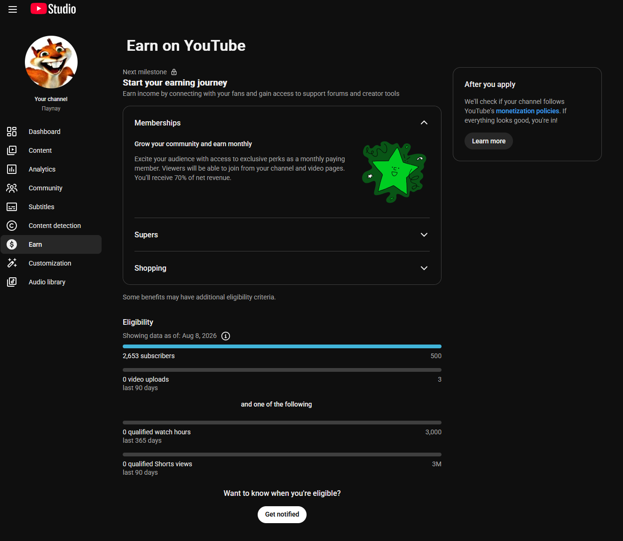Screen dimensions: 623x541
Task: Click the Community people icon
Action: pos(12,188)
